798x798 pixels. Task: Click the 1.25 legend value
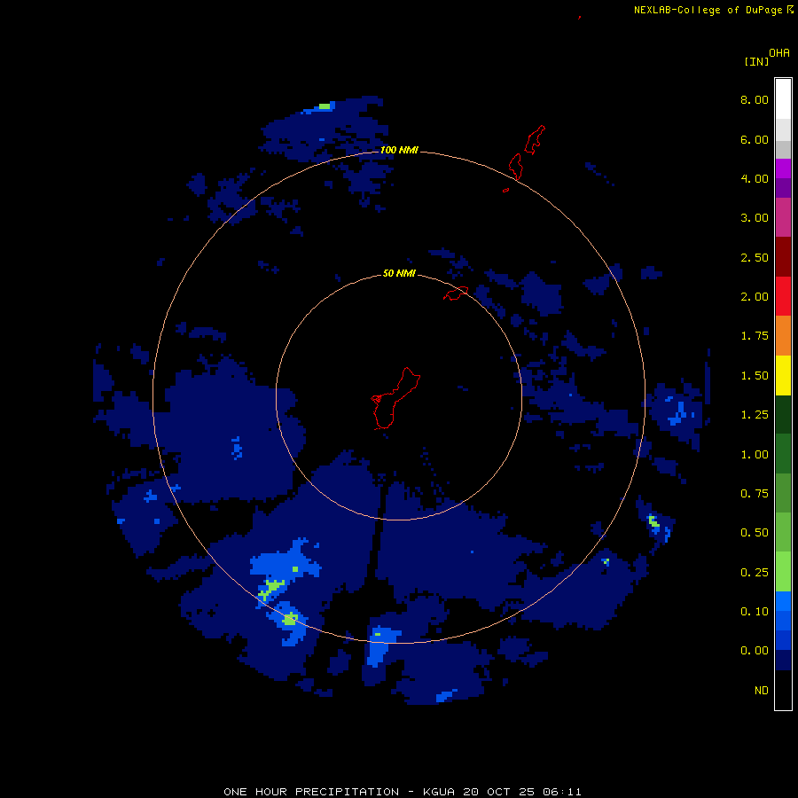click(755, 415)
